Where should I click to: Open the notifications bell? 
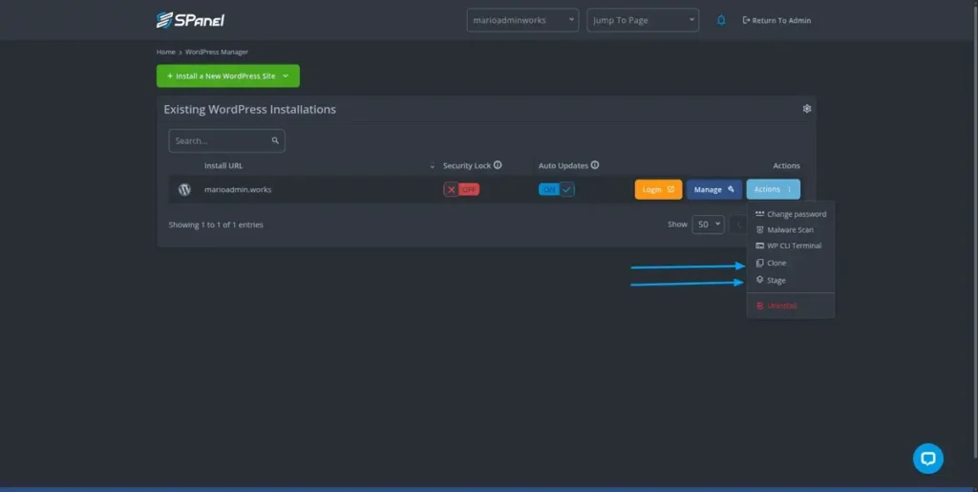(x=721, y=20)
